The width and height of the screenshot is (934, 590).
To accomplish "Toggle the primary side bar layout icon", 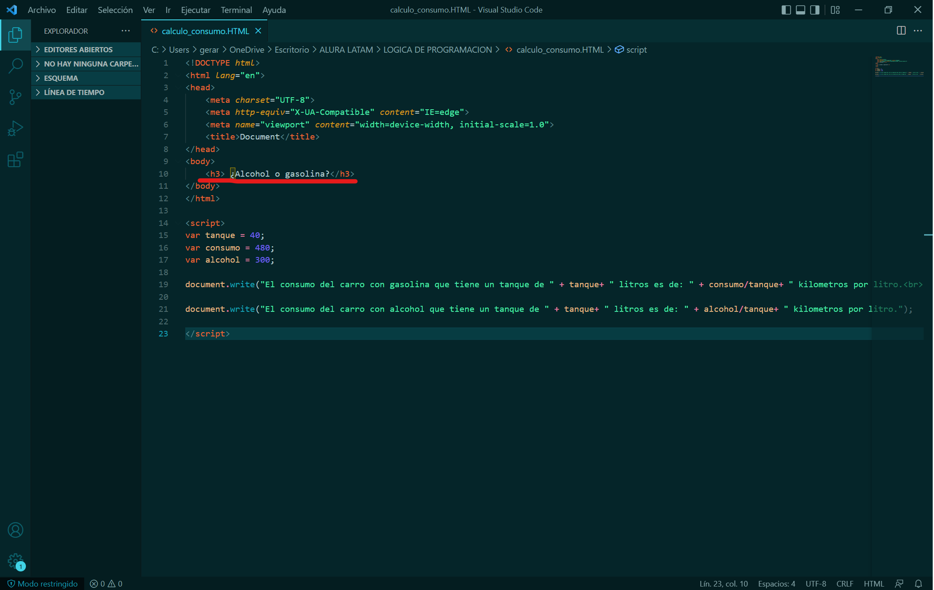I will click(786, 10).
